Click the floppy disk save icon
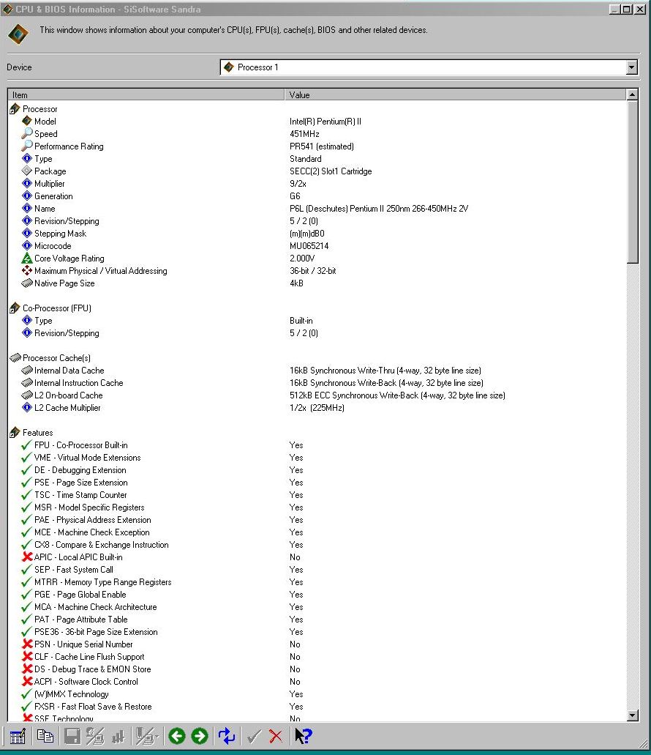 [x=72, y=736]
